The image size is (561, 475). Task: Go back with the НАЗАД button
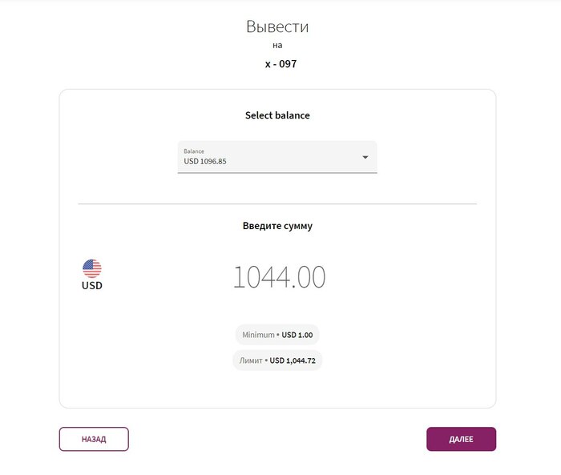[x=94, y=439]
